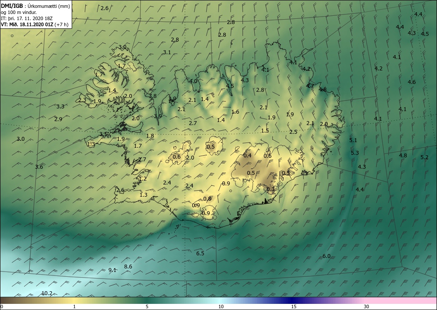
Task: Click the '1' label on the color scale
Action: tap(74, 307)
